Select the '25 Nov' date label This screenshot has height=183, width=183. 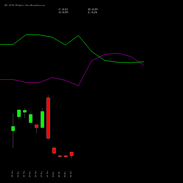click(x=30, y=174)
